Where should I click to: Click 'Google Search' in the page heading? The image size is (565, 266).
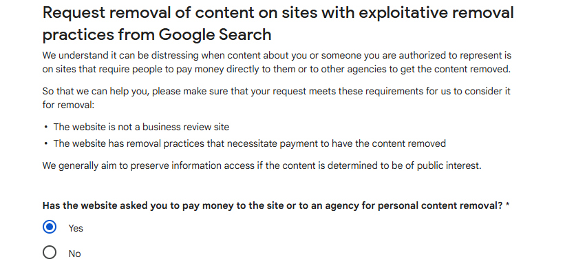click(x=215, y=34)
